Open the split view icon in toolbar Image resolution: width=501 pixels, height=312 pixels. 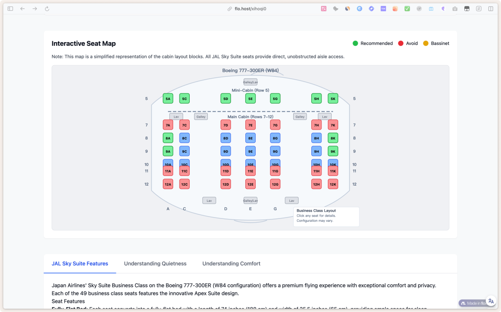[490, 9]
